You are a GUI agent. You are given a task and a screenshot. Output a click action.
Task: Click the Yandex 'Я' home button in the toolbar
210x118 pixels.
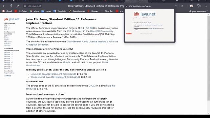[11, 6]
